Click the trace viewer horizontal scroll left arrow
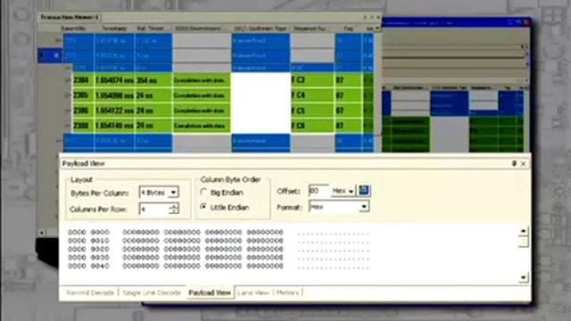This screenshot has height=321, width=571. pyautogui.click(x=42, y=233)
